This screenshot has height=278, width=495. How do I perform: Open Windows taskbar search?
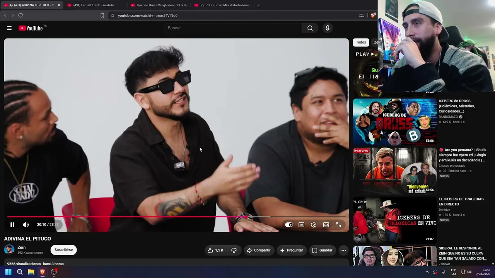pyautogui.click(x=20, y=272)
